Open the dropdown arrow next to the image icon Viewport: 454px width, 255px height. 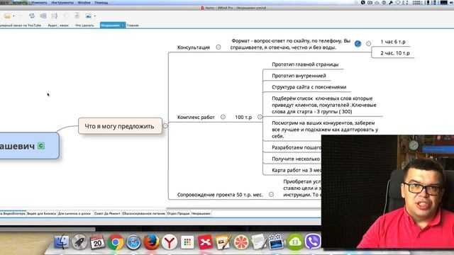tap(94, 16)
